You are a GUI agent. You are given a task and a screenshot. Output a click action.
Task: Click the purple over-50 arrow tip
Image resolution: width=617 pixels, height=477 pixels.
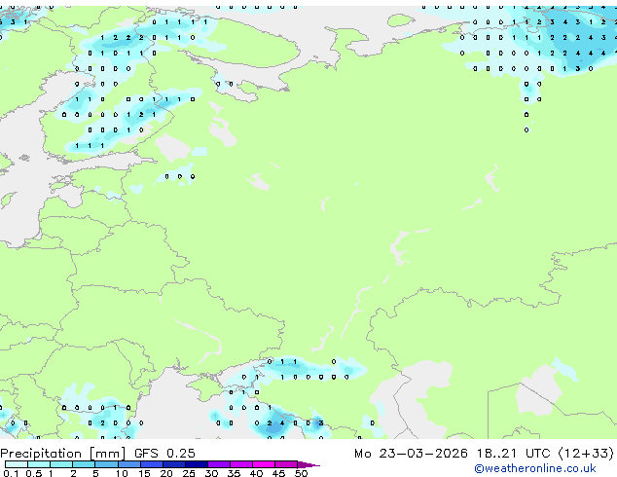click(x=308, y=465)
